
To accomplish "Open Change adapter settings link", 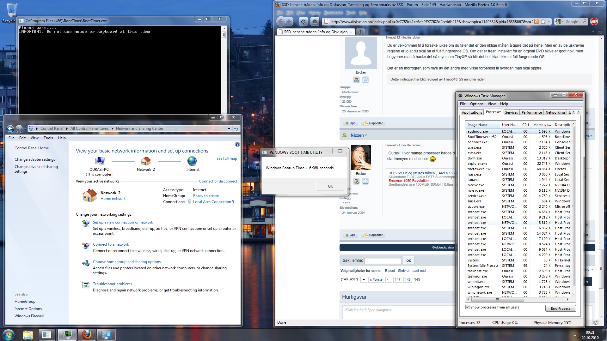I will pos(35,159).
